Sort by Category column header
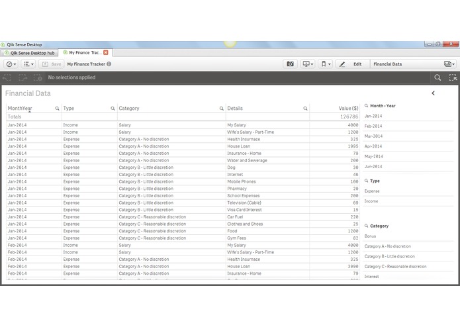Viewport: 460px width, 327px height. point(129,108)
